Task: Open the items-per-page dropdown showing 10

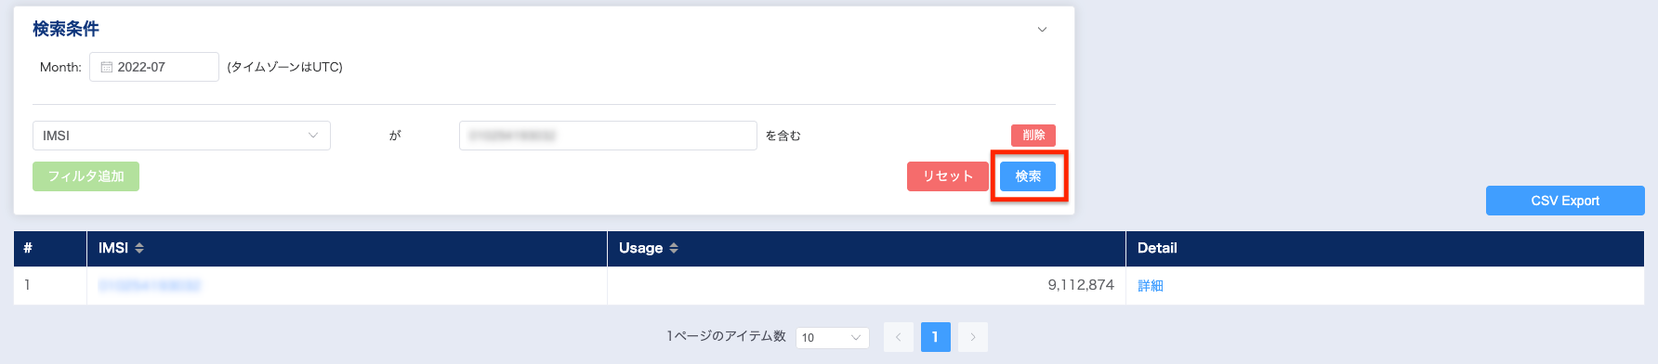Action: (x=833, y=337)
